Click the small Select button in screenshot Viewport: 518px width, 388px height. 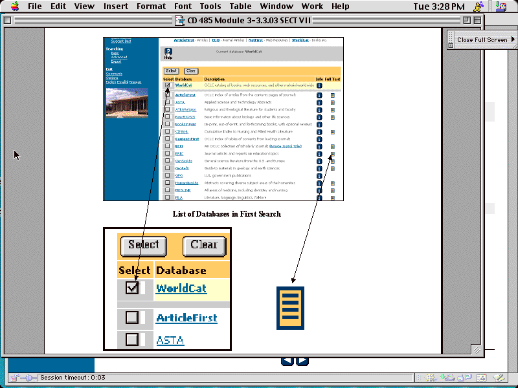pos(171,71)
